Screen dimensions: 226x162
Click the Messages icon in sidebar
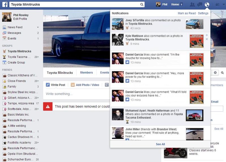pos(5,33)
